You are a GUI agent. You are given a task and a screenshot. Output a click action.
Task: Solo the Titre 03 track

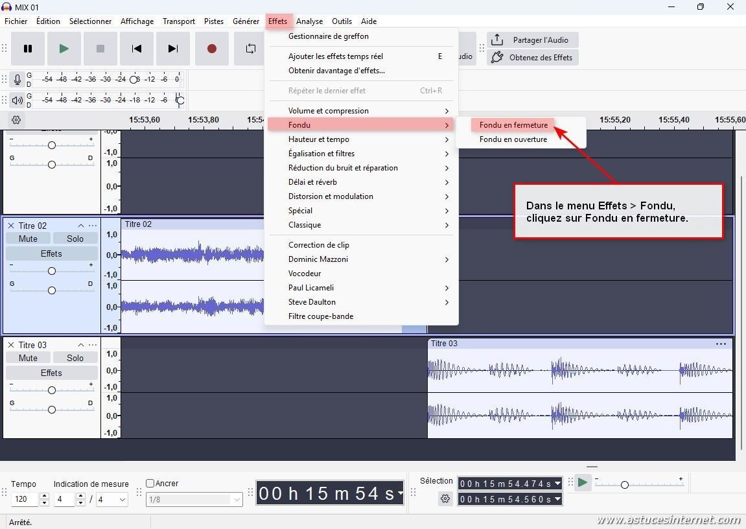click(75, 358)
